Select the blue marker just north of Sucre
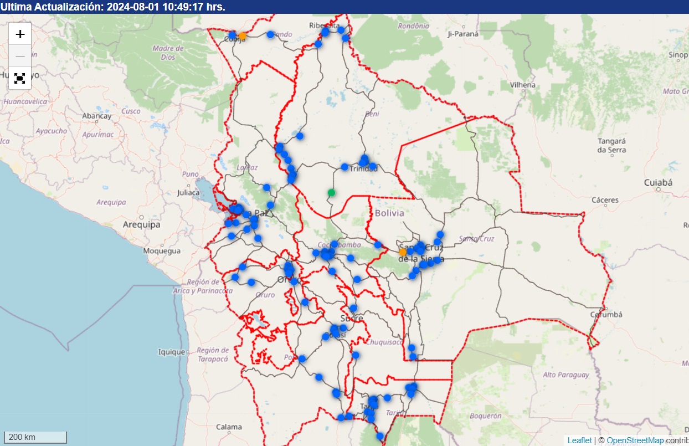689x446 pixels. pyautogui.click(x=353, y=307)
